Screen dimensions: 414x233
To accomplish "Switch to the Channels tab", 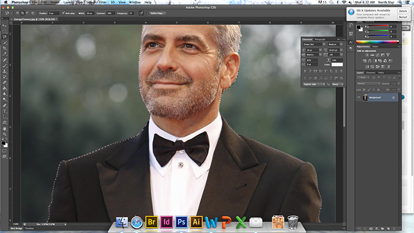I will (370, 73).
